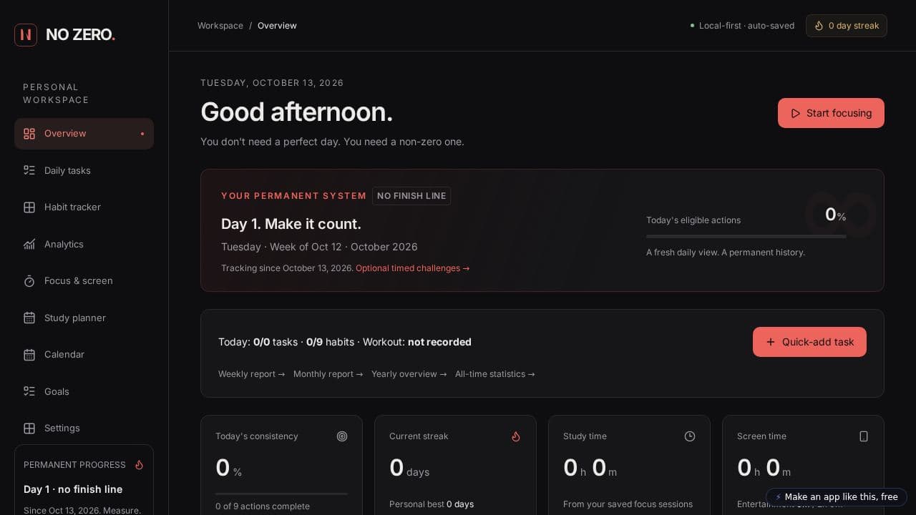This screenshot has height=515, width=916.
Task: Open the Weekly report link
Action: (251, 374)
